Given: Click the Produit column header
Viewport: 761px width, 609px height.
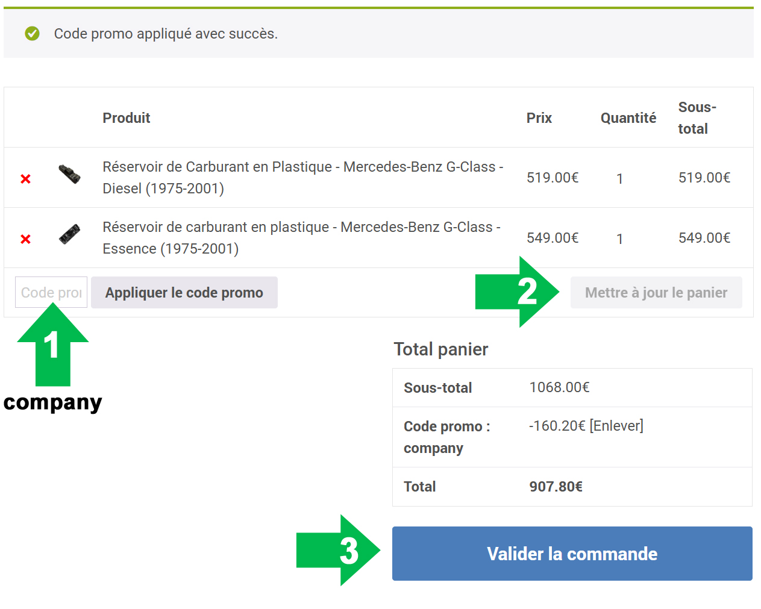Looking at the screenshot, I should (x=126, y=117).
